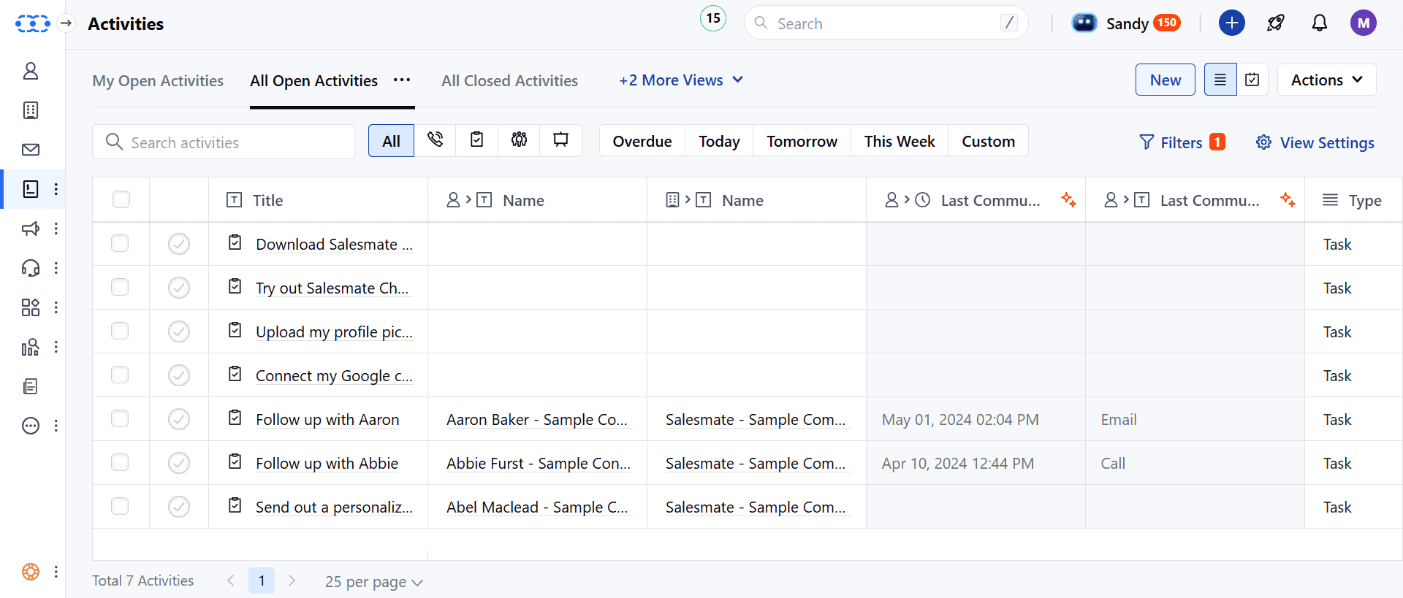Open Contacts from the left sidebar

[31, 71]
